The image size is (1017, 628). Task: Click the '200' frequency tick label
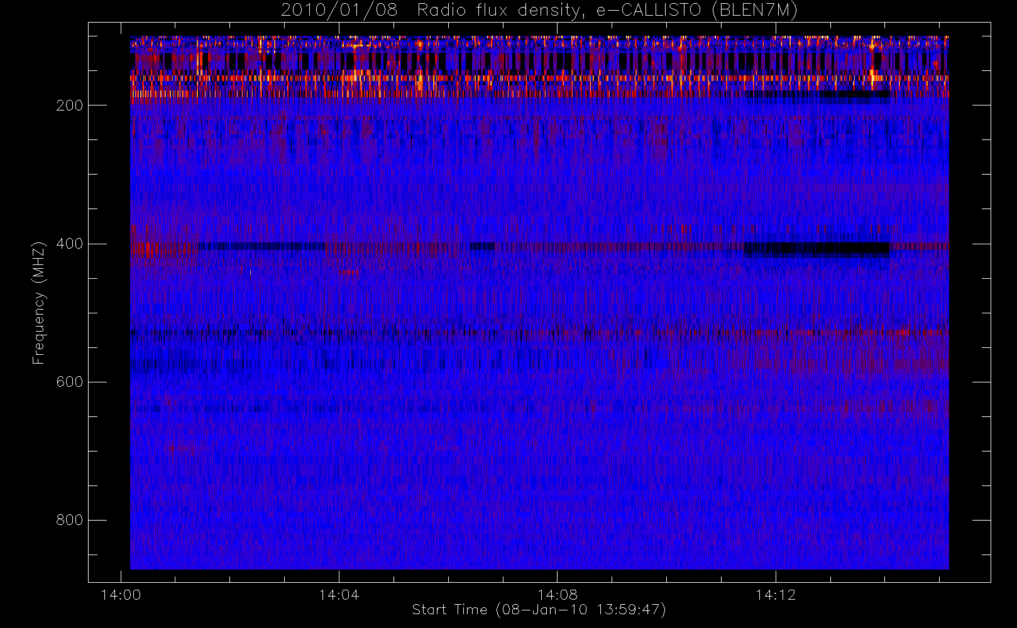(x=69, y=106)
